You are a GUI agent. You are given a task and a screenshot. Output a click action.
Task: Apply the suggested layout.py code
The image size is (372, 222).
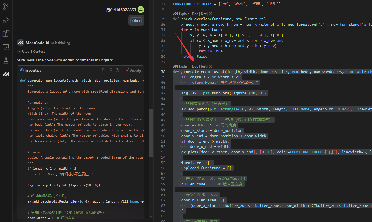point(133,70)
